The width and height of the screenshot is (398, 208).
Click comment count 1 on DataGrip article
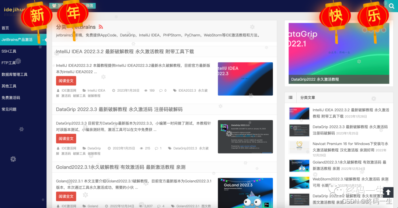pyautogui.click(x=158, y=148)
